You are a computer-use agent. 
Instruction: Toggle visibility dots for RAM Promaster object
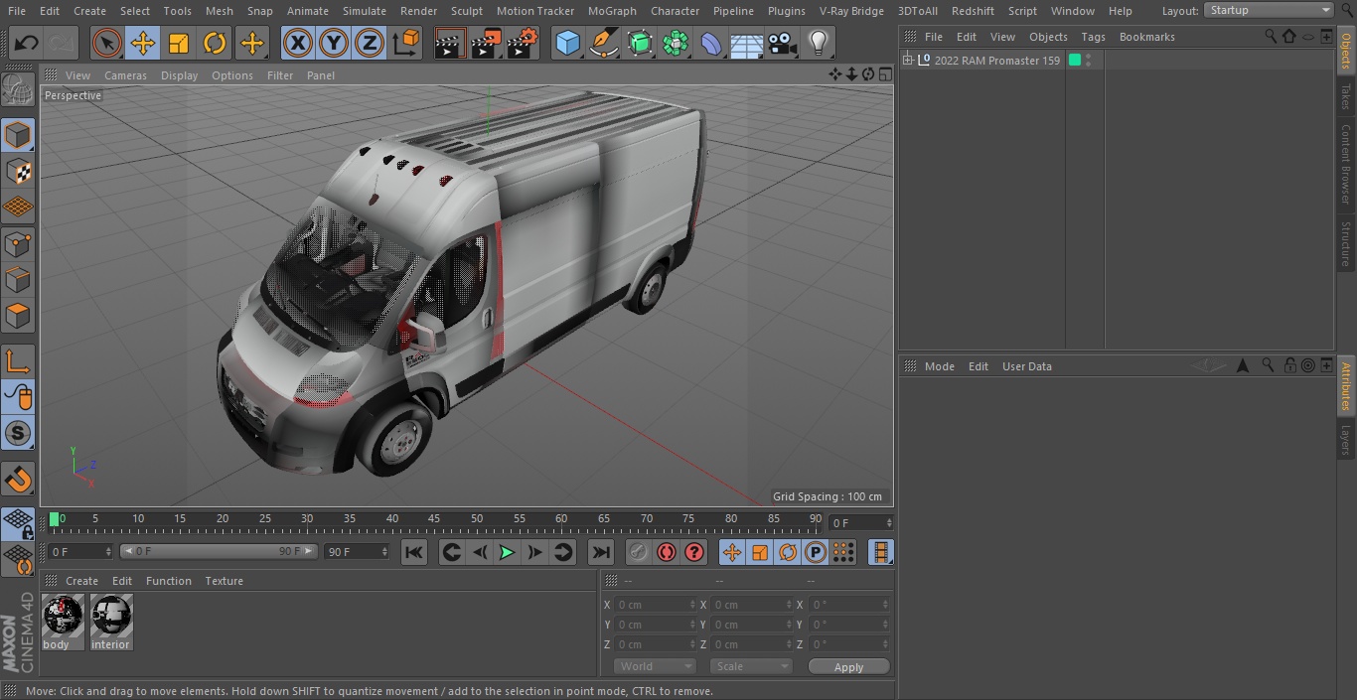point(1089,61)
